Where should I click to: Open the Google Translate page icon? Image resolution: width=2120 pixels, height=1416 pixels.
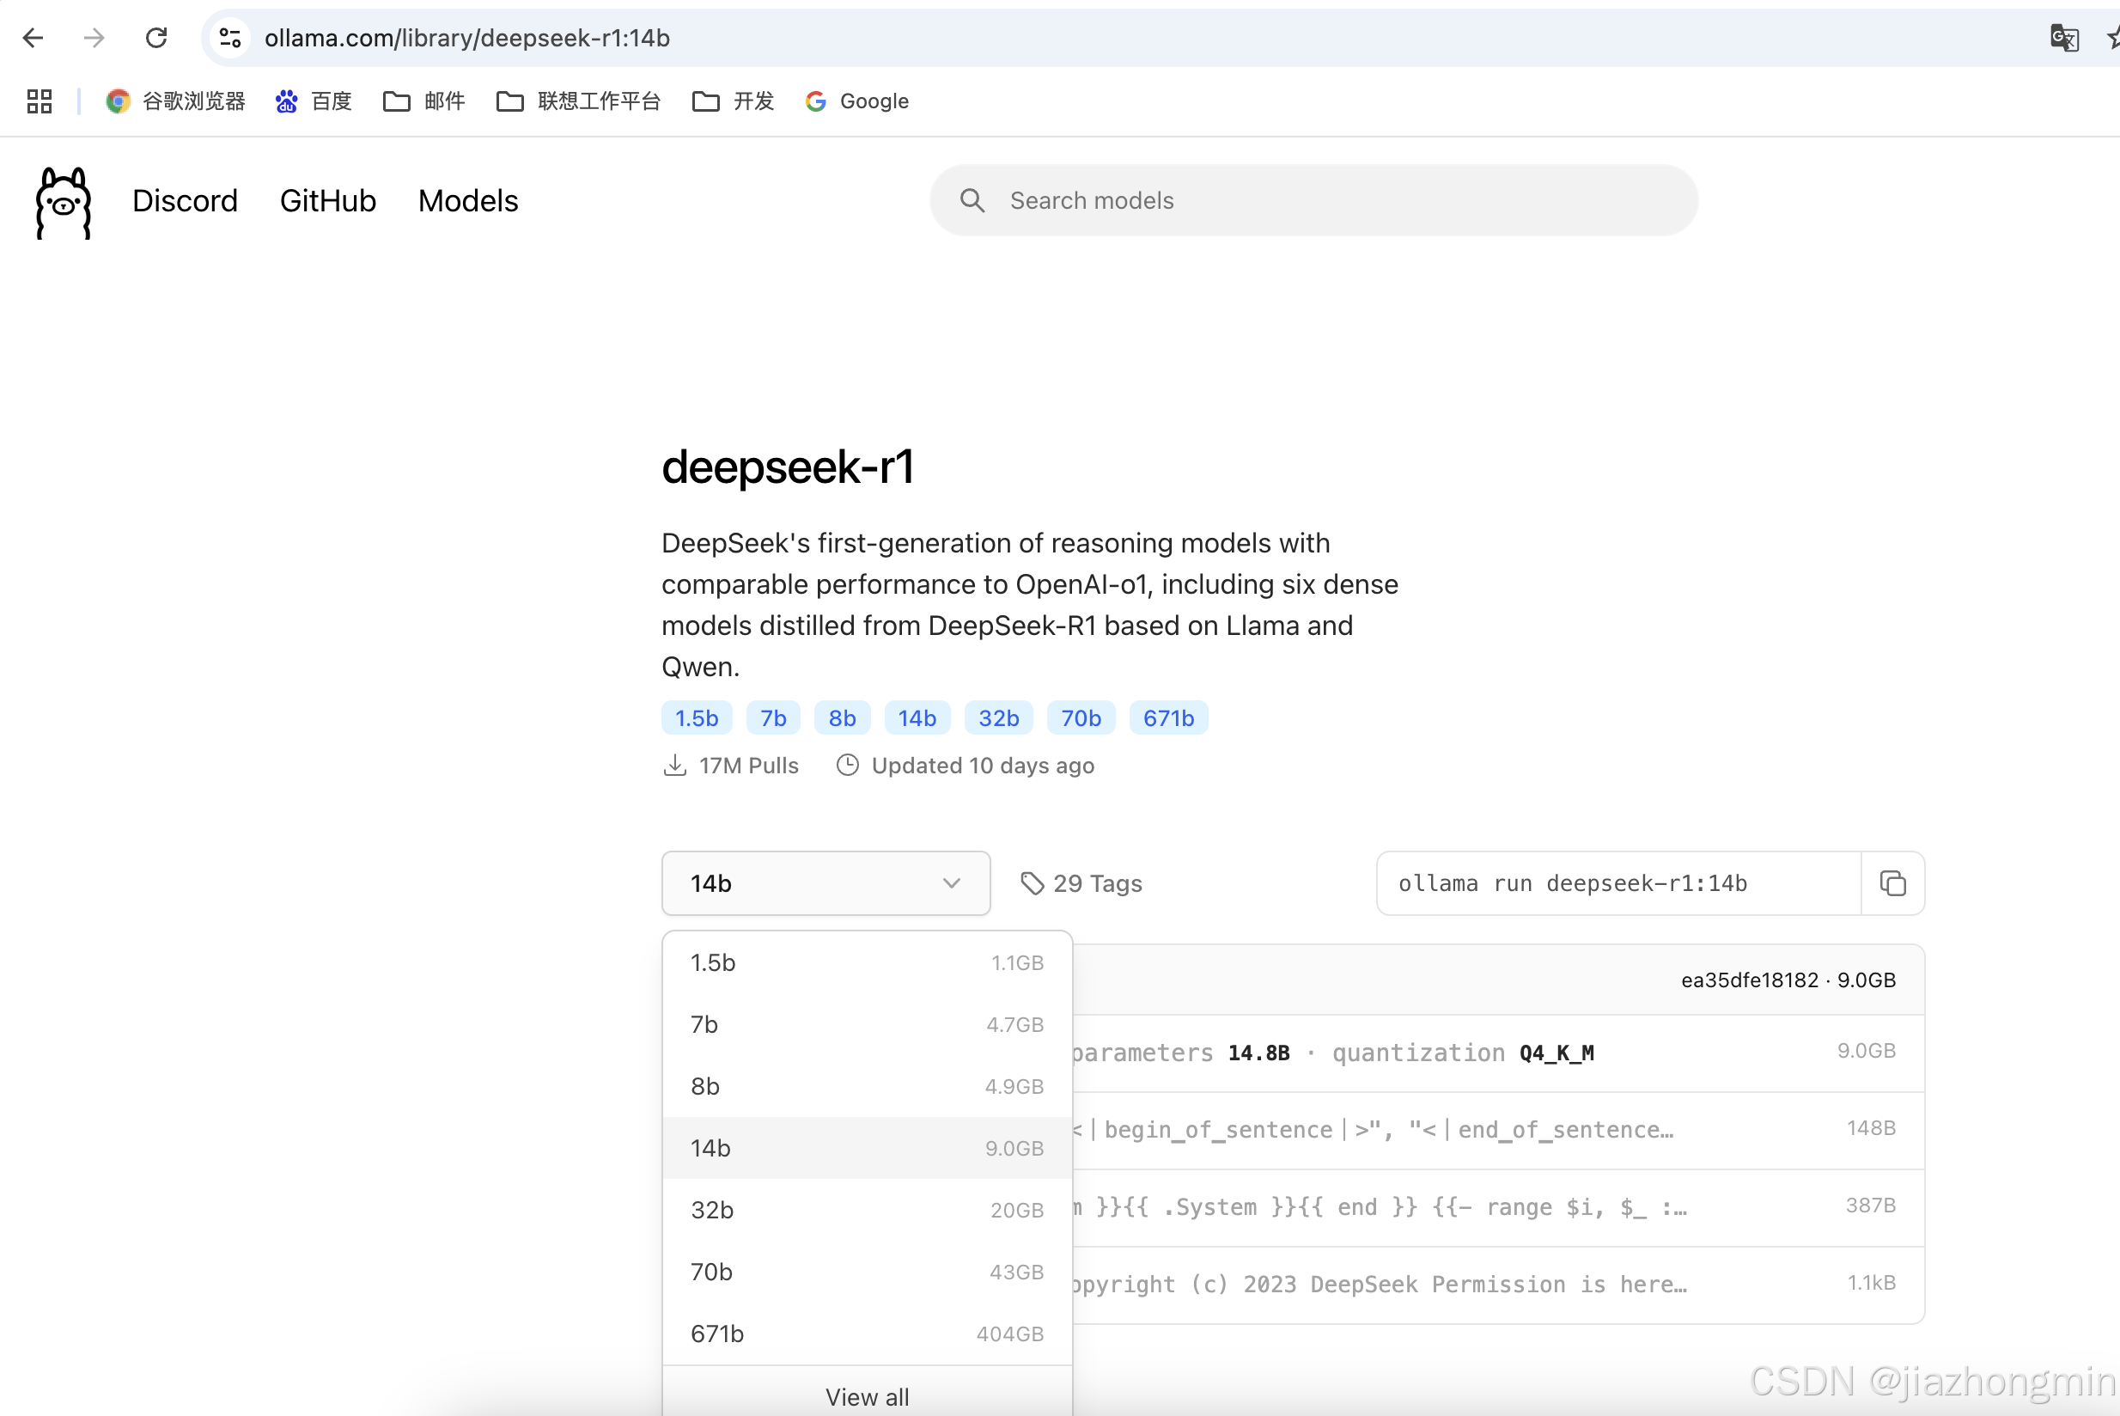click(2063, 38)
